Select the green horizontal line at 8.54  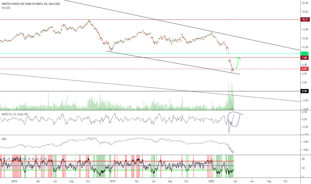point(150,54)
